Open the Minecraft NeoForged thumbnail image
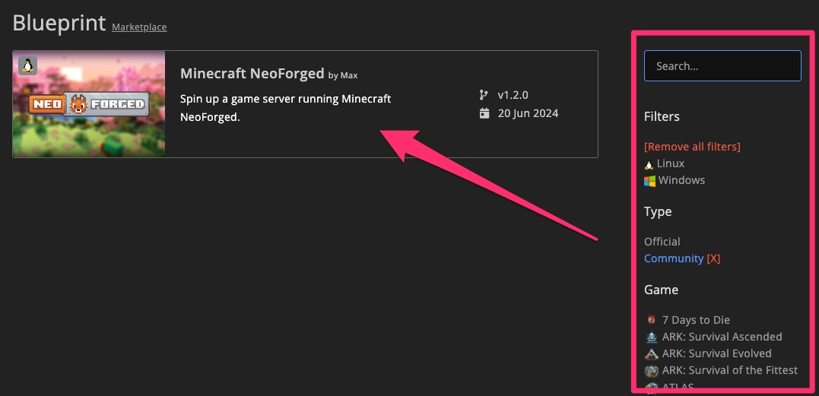 click(89, 104)
